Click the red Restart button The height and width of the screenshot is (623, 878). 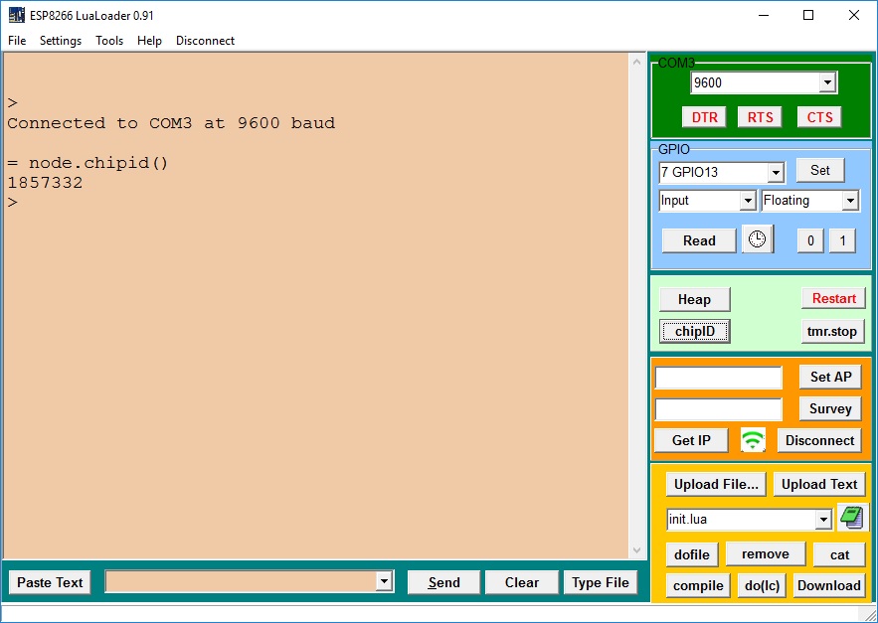[x=834, y=298]
